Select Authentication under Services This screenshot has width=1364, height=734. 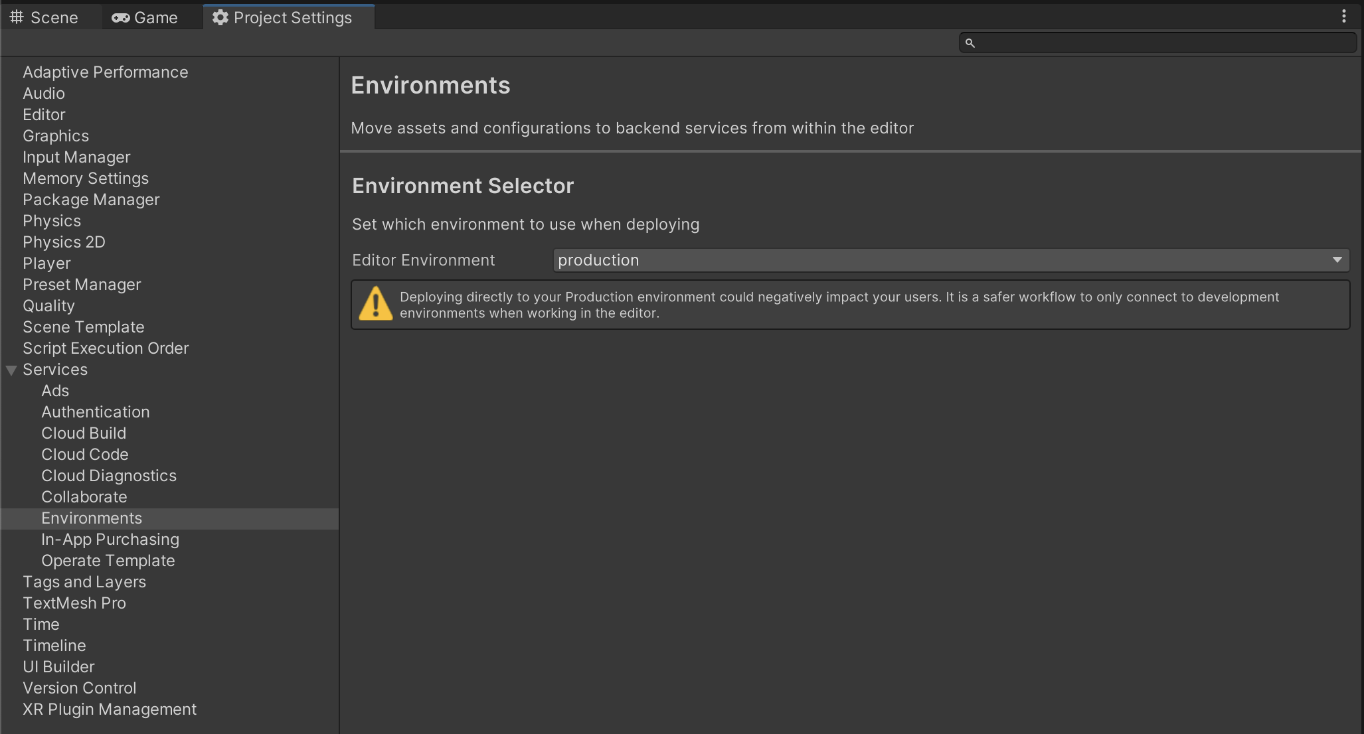96,412
